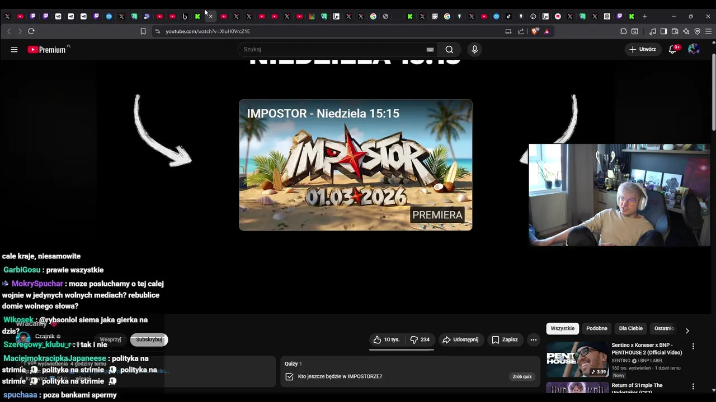Open the account avatar menu
Image resolution: width=716 pixels, height=402 pixels.
[x=694, y=49]
